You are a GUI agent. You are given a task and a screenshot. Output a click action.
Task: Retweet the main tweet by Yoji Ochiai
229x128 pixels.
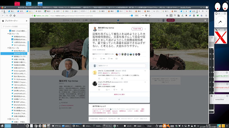tap(101, 59)
